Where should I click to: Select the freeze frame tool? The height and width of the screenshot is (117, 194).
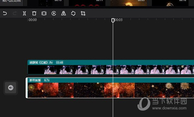pyautogui.click(x=44, y=13)
